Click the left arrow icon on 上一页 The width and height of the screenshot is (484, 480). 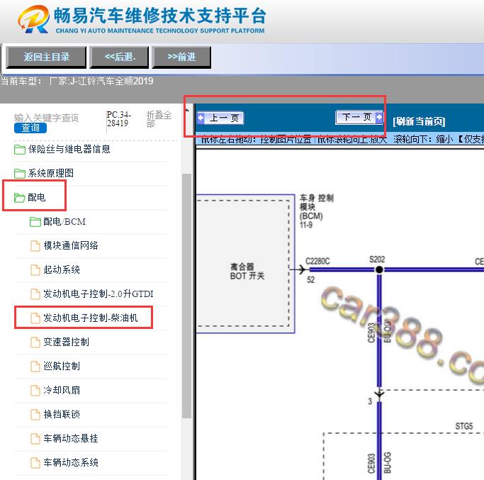tap(201, 118)
